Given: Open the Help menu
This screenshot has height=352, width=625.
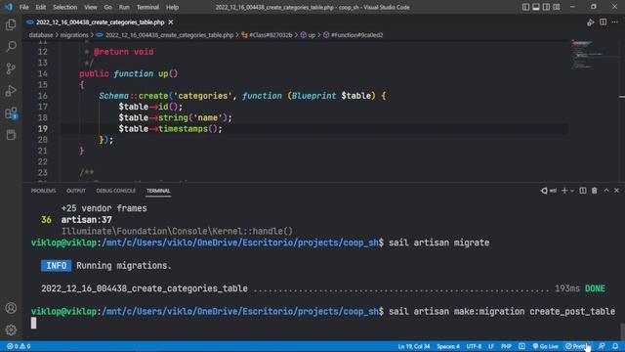Looking at the screenshot, I should (x=172, y=7).
